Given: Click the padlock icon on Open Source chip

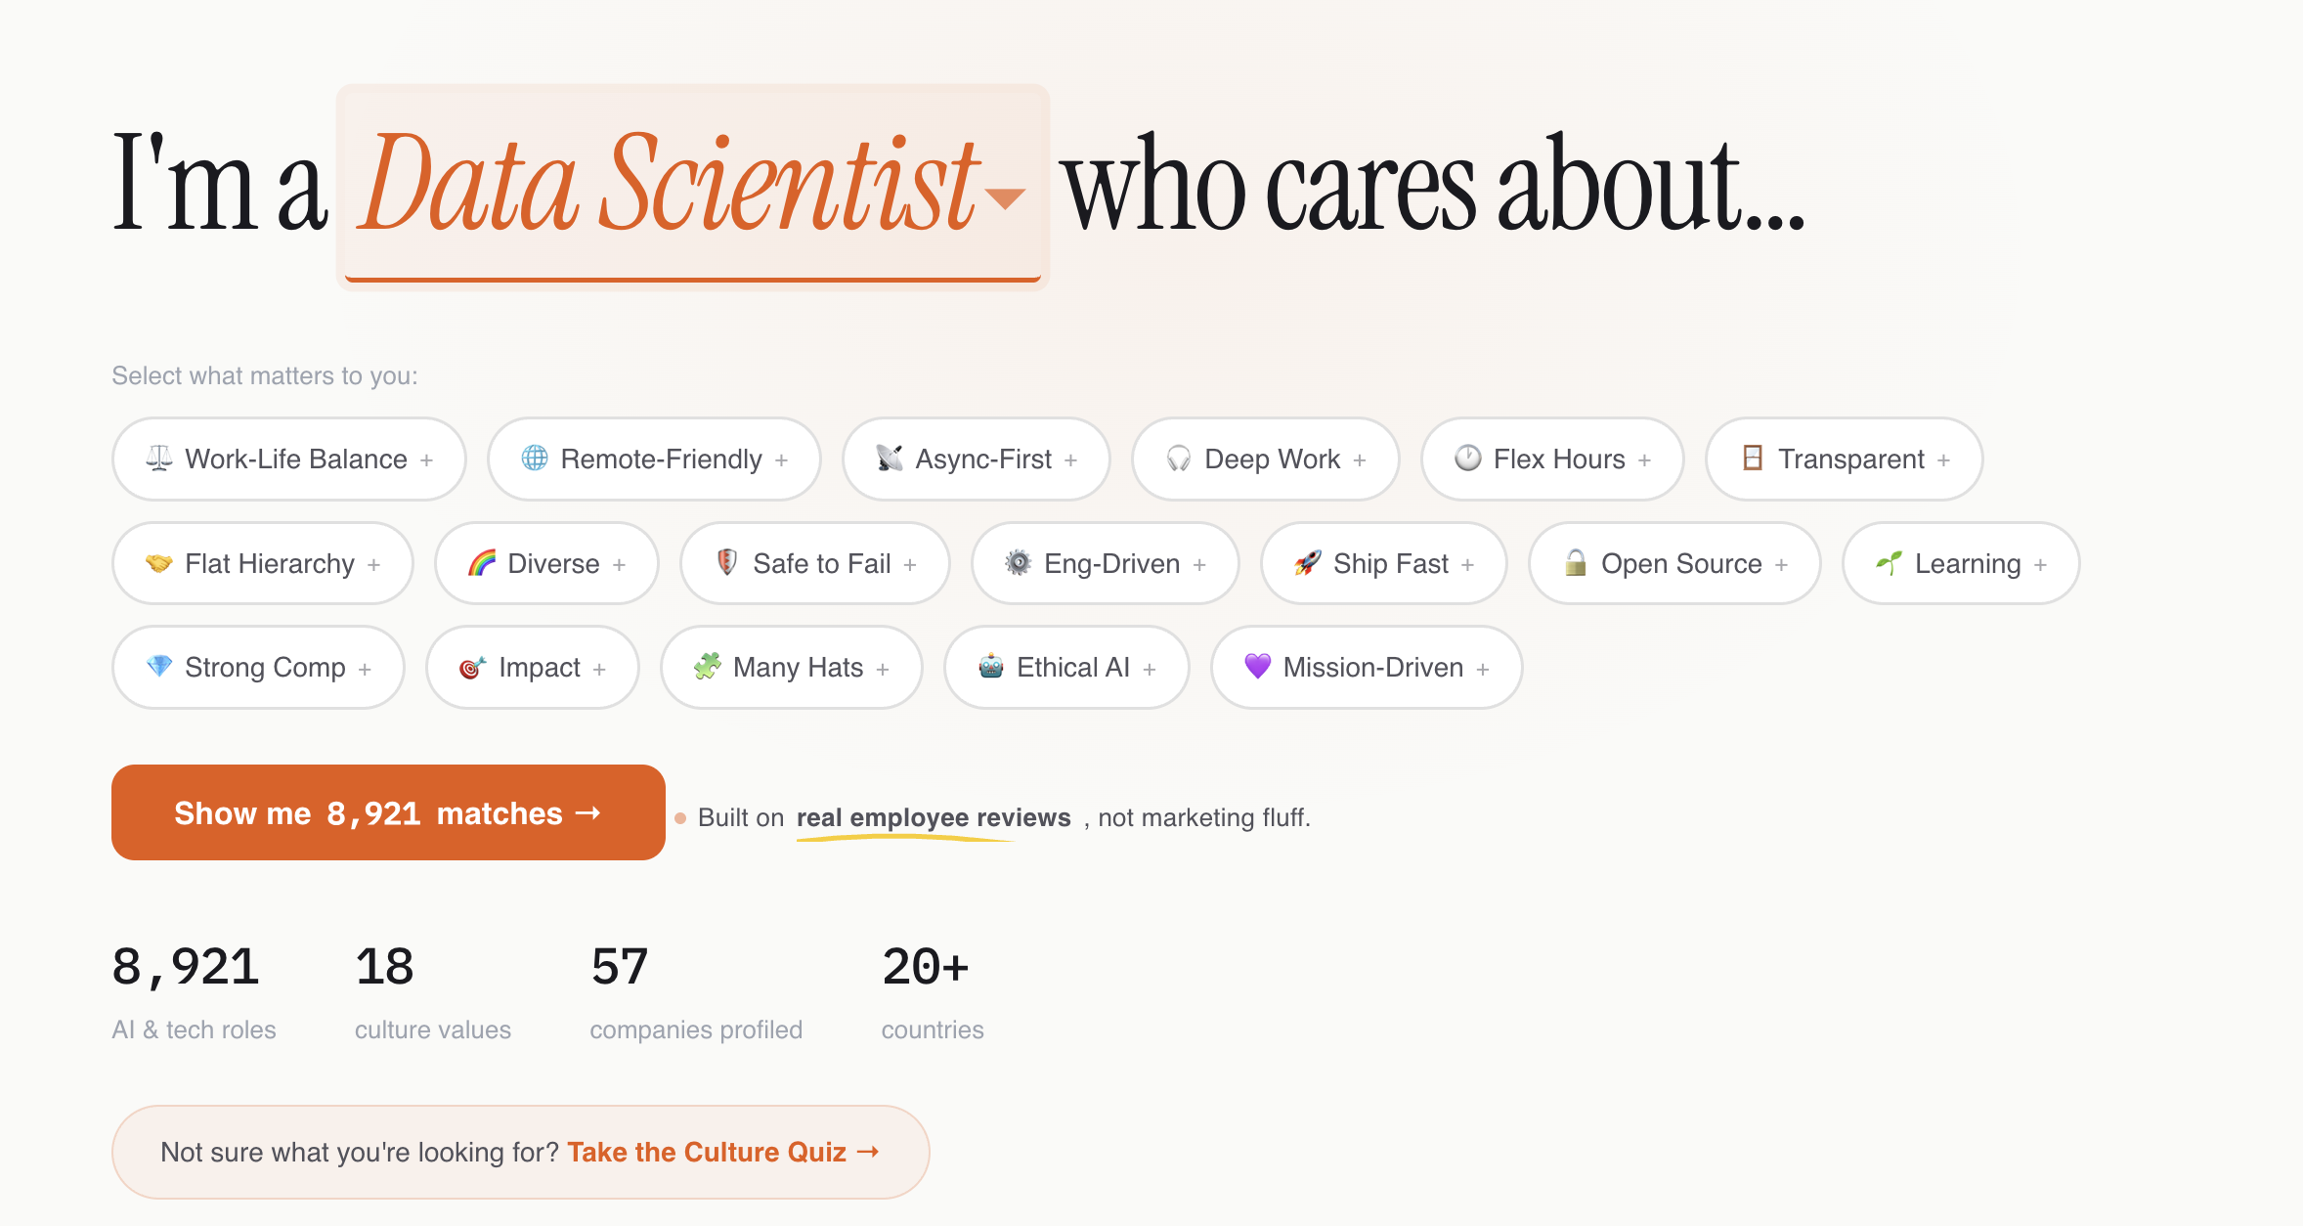Looking at the screenshot, I should coord(1575,563).
